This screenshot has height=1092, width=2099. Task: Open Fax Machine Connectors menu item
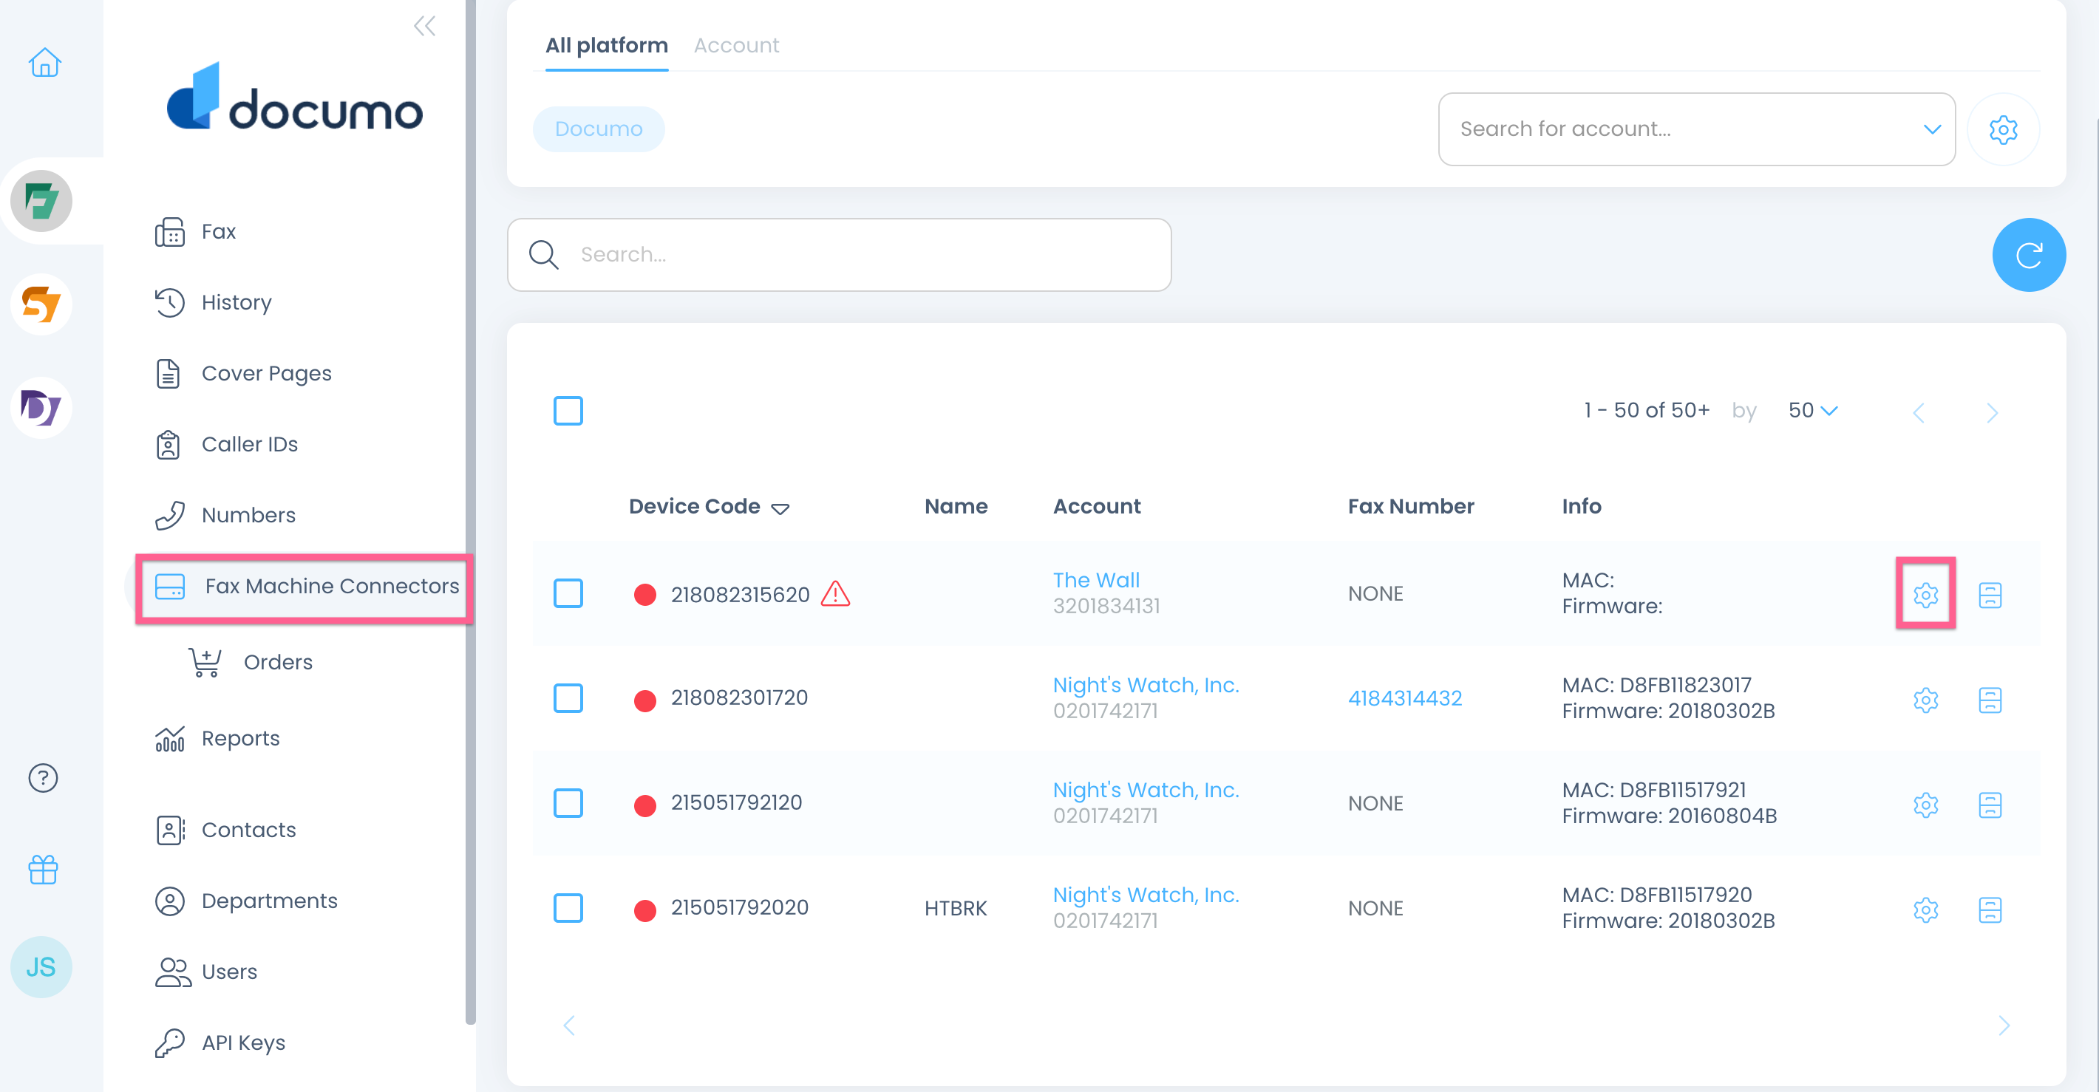click(x=307, y=587)
